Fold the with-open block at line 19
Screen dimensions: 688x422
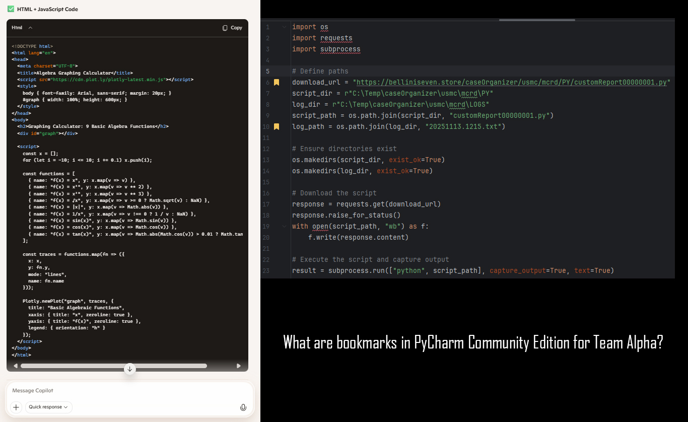pyautogui.click(x=284, y=227)
